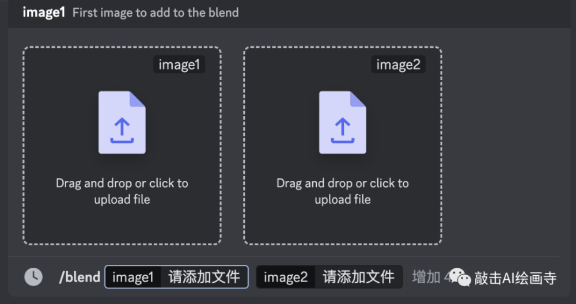This screenshot has height=304, width=576.
Task: Click the upload file icon for image2
Action: click(342, 122)
